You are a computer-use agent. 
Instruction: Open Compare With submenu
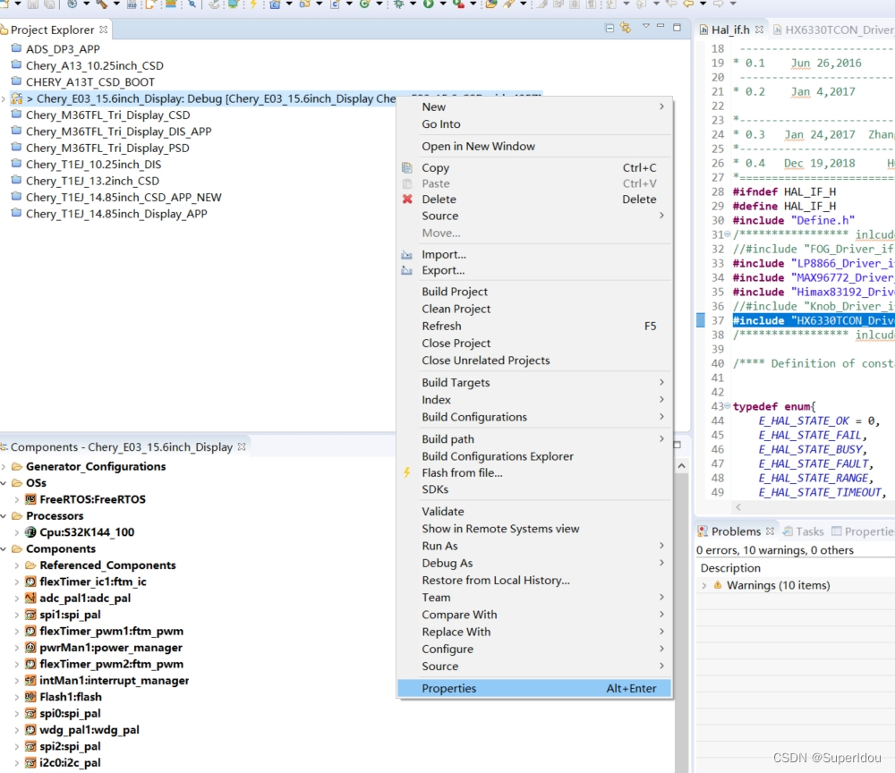click(534, 615)
